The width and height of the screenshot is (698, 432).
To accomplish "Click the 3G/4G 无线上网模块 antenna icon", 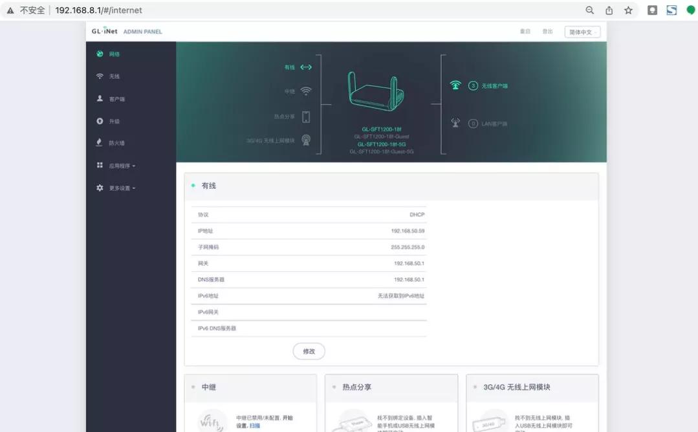I will click(305, 140).
